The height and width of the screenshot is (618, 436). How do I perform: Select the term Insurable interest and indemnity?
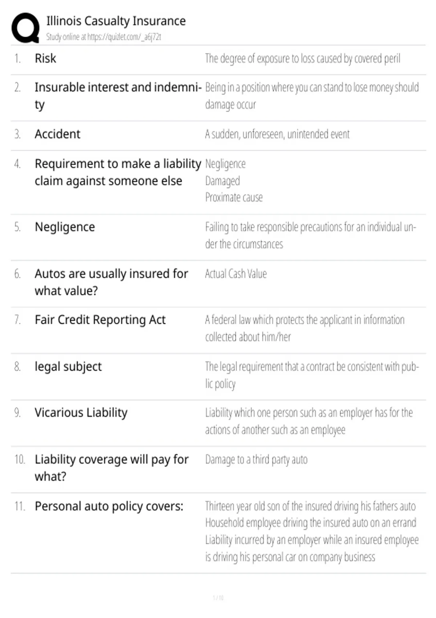(x=118, y=96)
